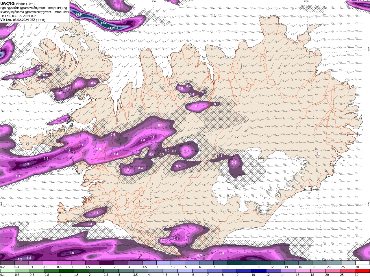This screenshot has width=370, height=277.
Task: Pick the 1.4 precipitation label on the map
Action: 116,154
